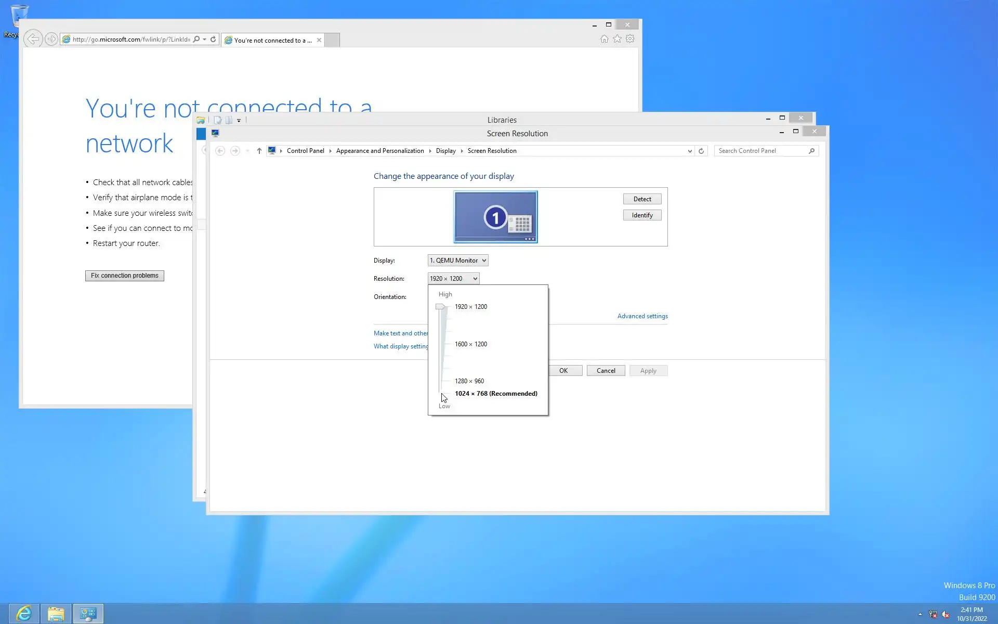
Task: Expand the address bar history dropdown arrow
Action: (690, 151)
